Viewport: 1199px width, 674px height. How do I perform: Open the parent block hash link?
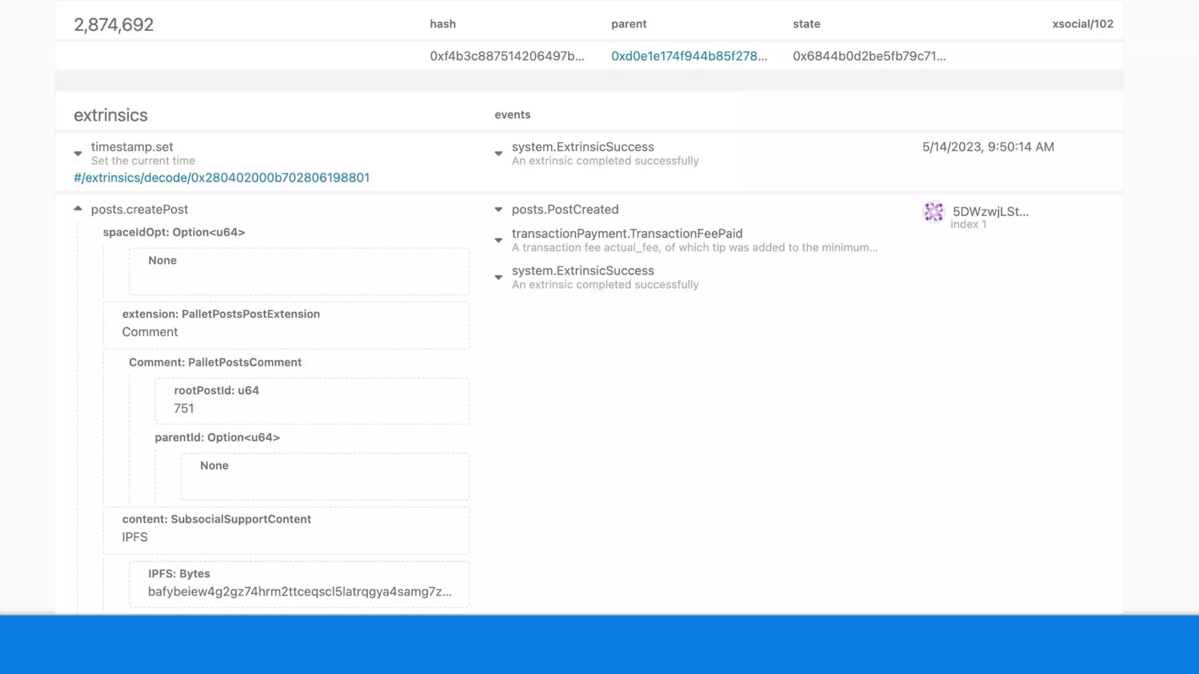[688, 56]
